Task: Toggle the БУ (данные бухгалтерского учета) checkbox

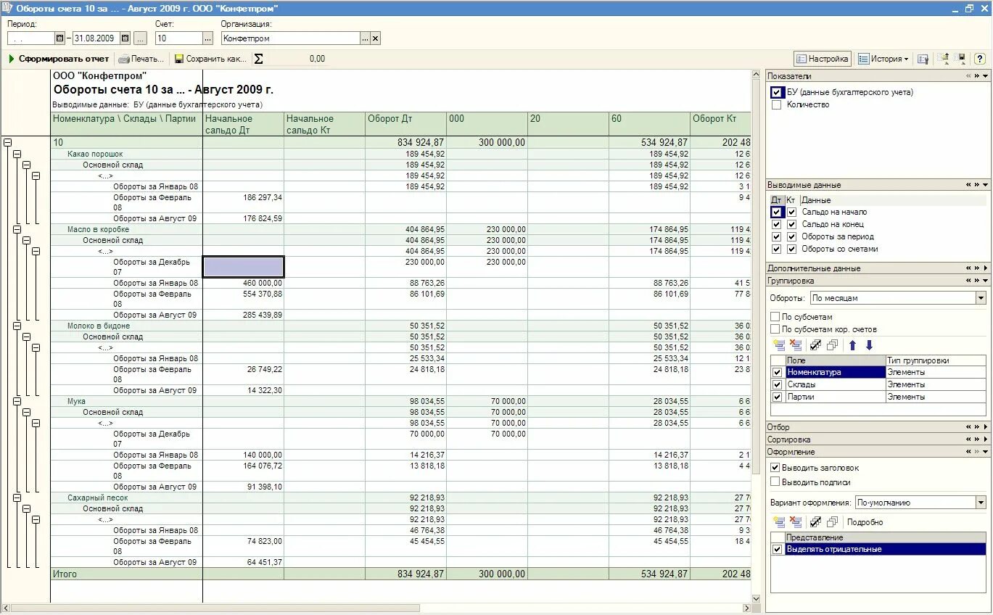Action: click(777, 92)
